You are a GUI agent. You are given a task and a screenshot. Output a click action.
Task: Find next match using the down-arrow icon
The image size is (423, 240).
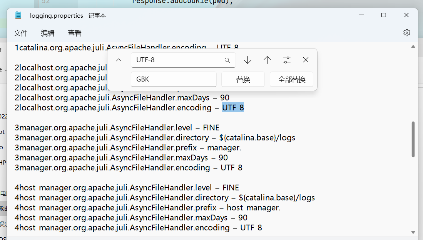click(247, 60)
